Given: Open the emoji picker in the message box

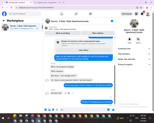Looking at the screenshot, I should [x=108, y=110].
